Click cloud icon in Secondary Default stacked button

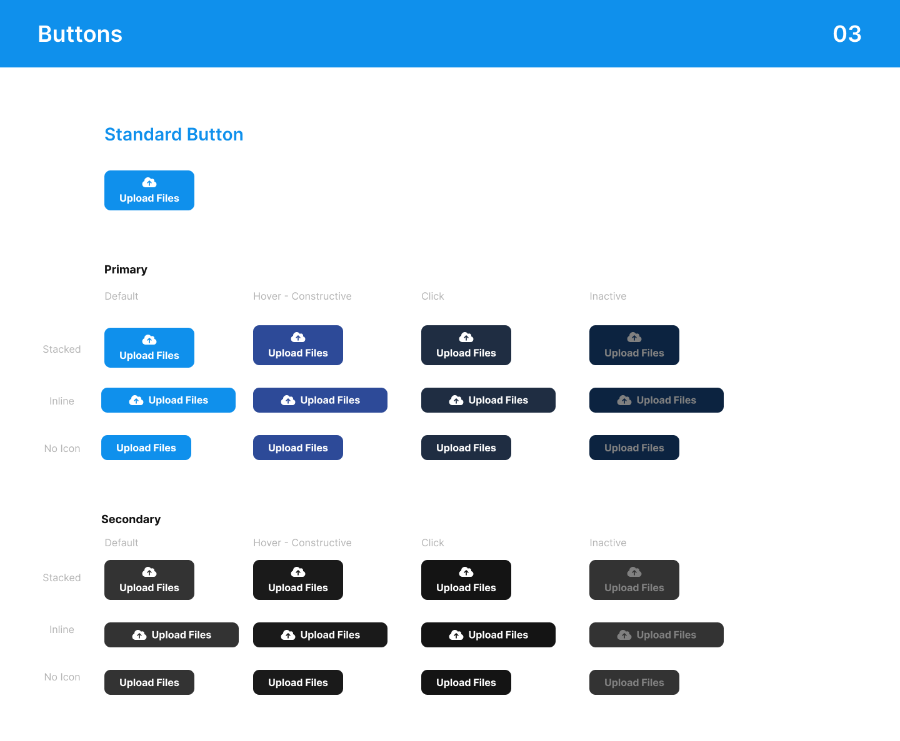[149, 572]
